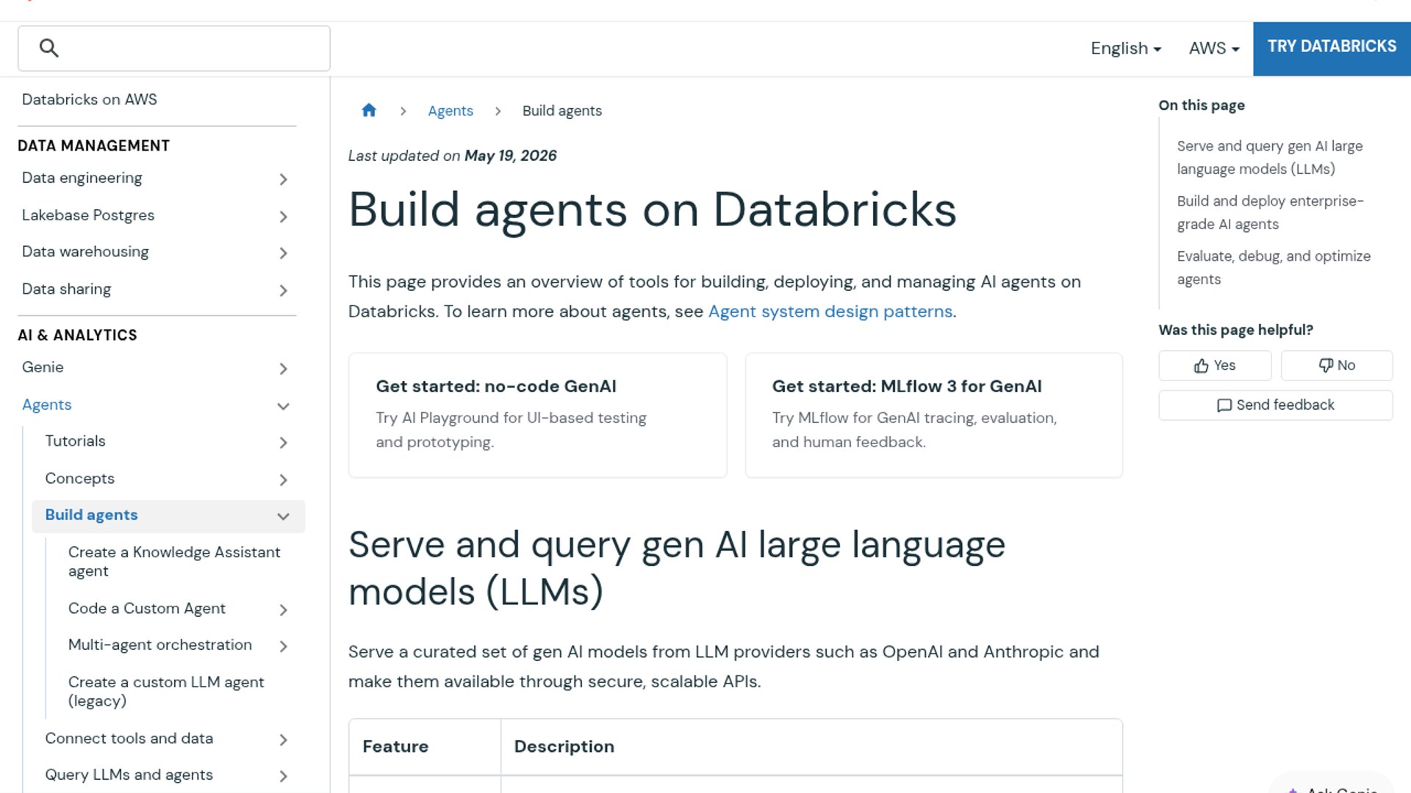Expand the Query LLMs and agents chevron

(x=284, y=776)
